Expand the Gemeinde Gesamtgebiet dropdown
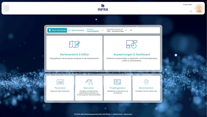The width and height of the screenshot is (207, 117). click(95, 30)
